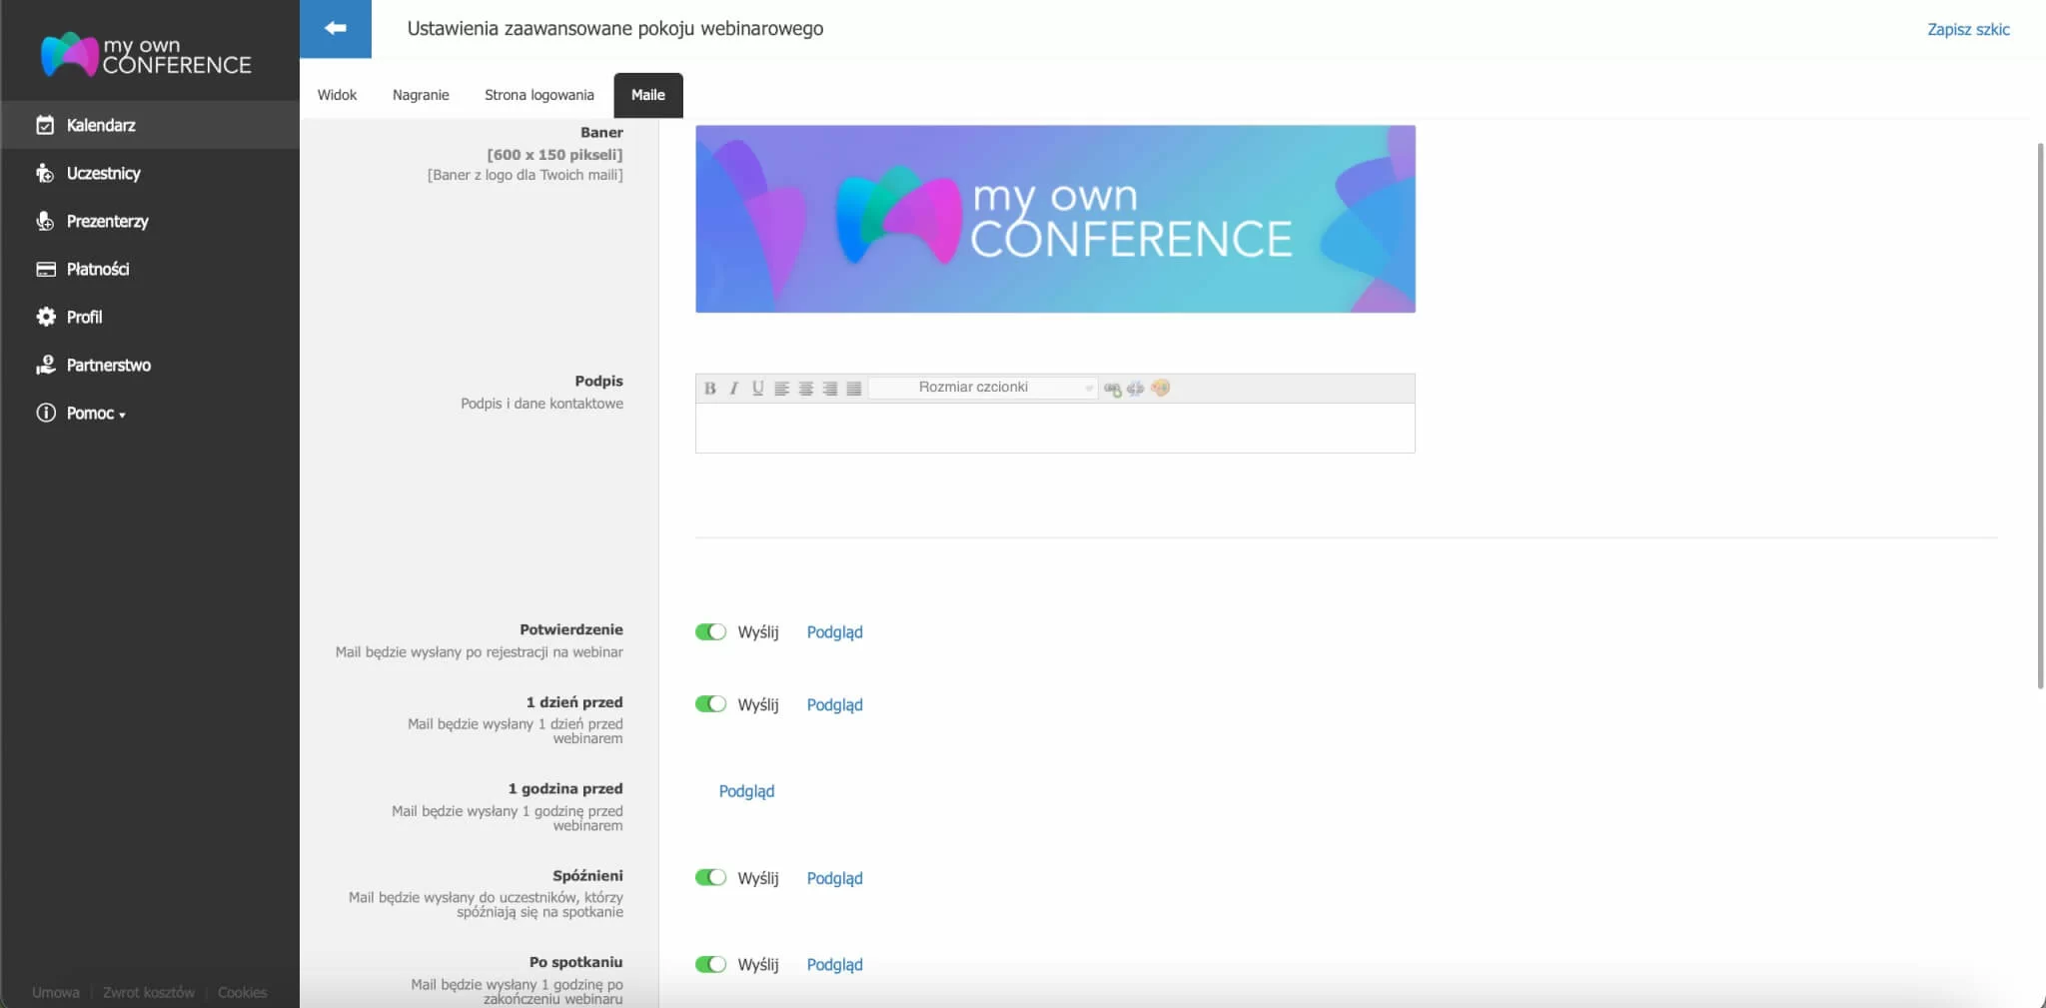
Task: Open Uczestnicy in the sidebar
Action: click(x=103, y=174)
